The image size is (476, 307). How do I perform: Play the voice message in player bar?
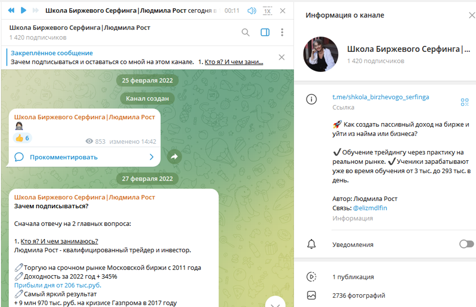coord(23,11)
